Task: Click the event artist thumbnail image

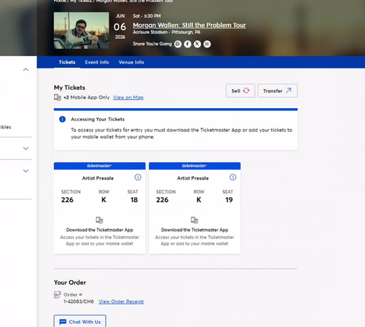Action: [x=82, y=31]
